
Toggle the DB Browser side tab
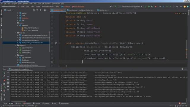click(1, 22)
